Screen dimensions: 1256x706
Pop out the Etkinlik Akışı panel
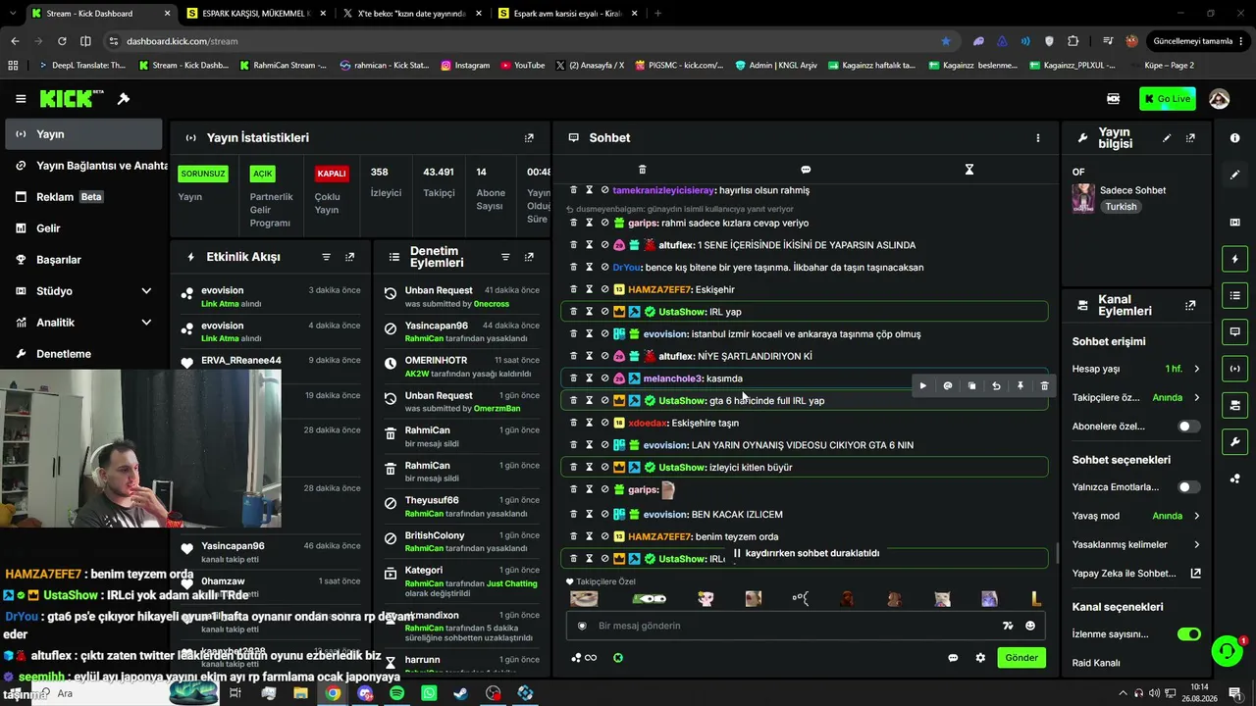[x=349, y=257]
